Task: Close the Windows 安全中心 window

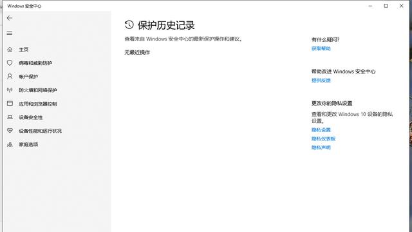Action: pyautogui.click(x=401, y=6)
